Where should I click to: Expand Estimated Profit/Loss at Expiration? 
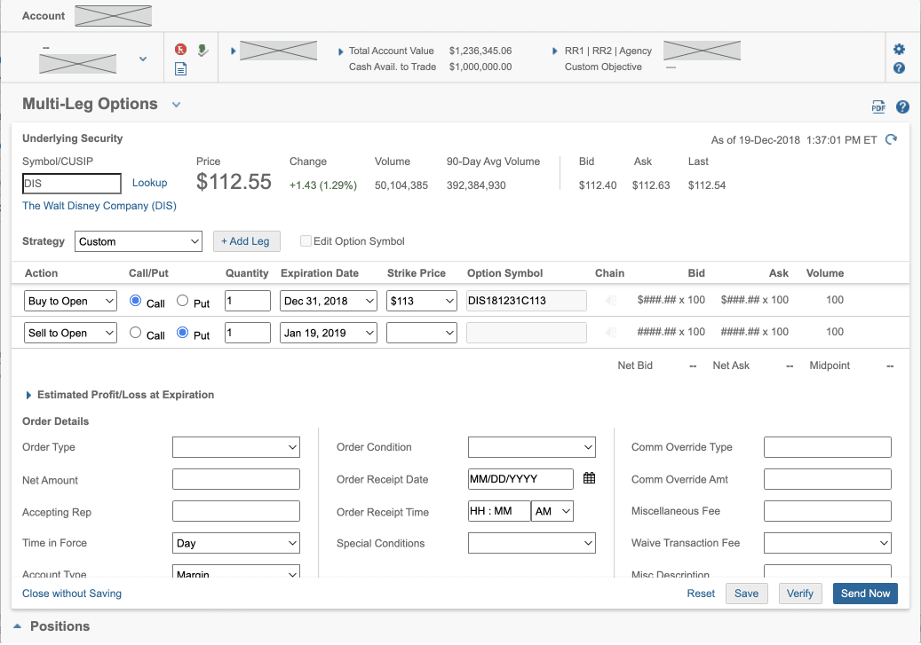(x=28, y=395)
